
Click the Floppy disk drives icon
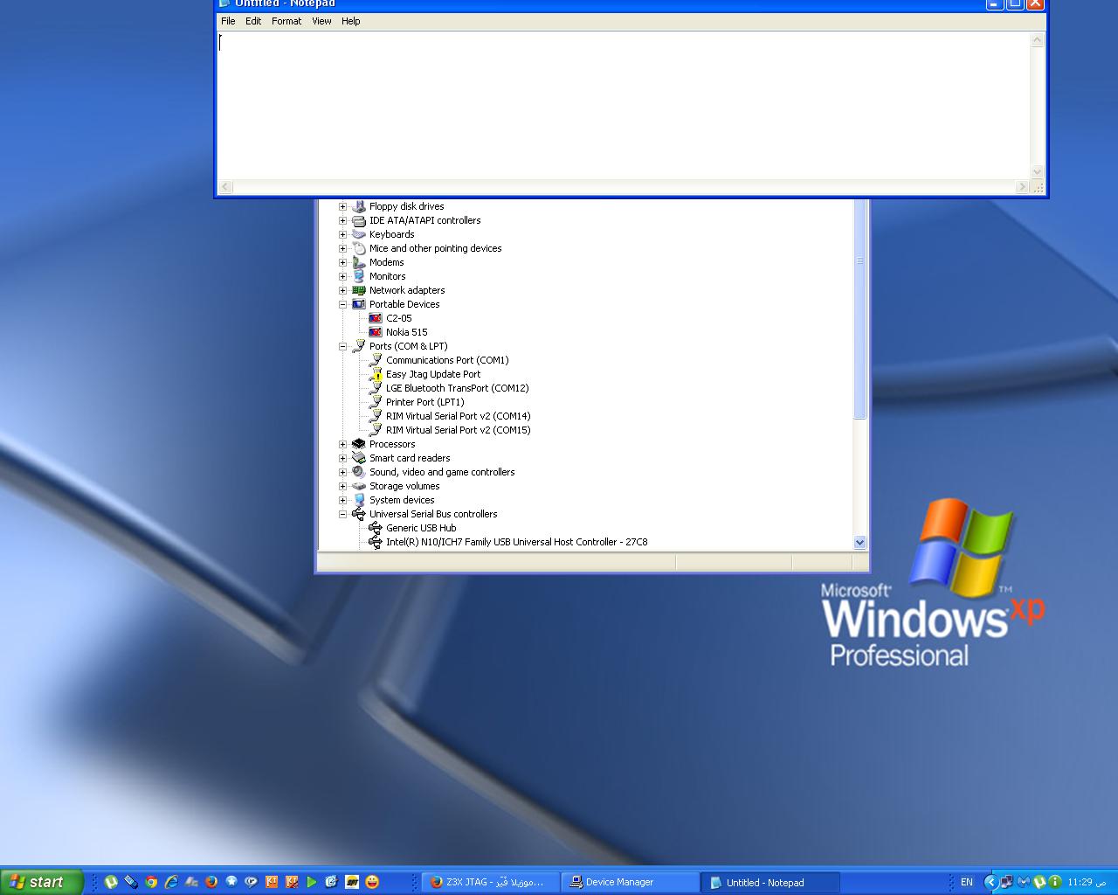click(358, 206)
